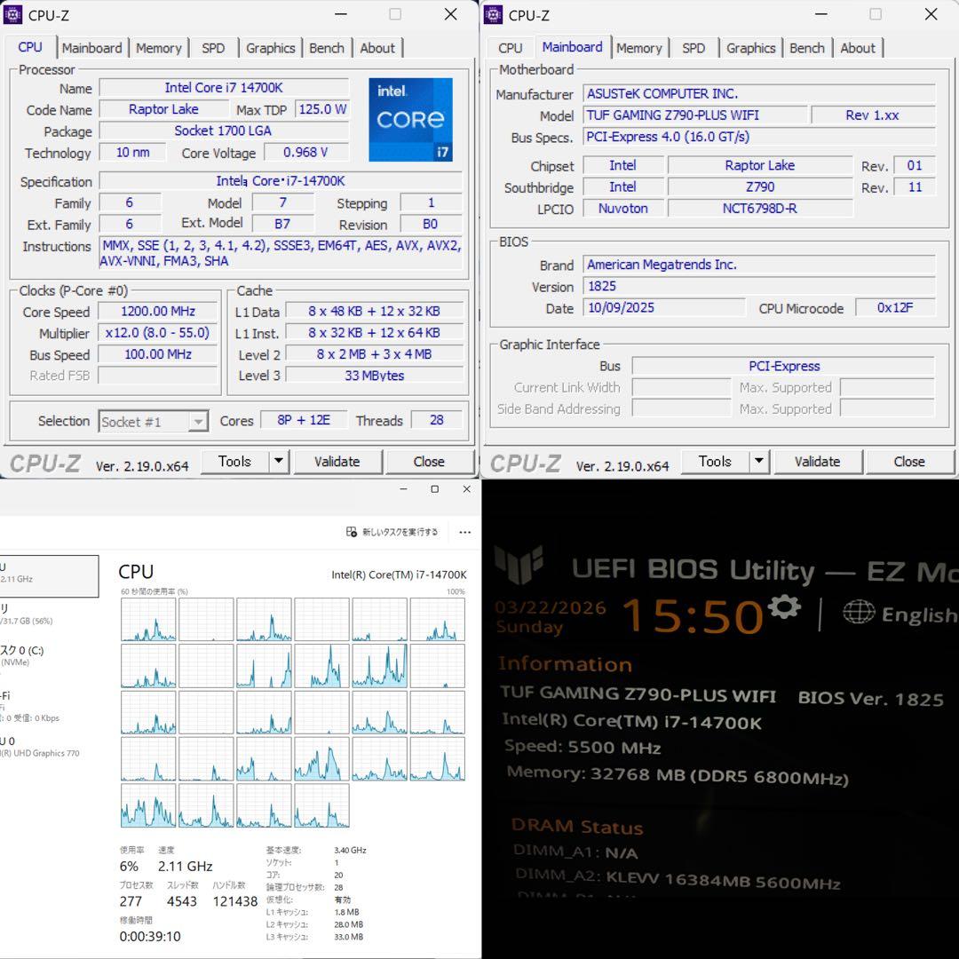The width and height of the screenshot is (959, 959).
Task: Open Bench tab in the CPU-info CPU-Z window
Action: tap(327, 48)
